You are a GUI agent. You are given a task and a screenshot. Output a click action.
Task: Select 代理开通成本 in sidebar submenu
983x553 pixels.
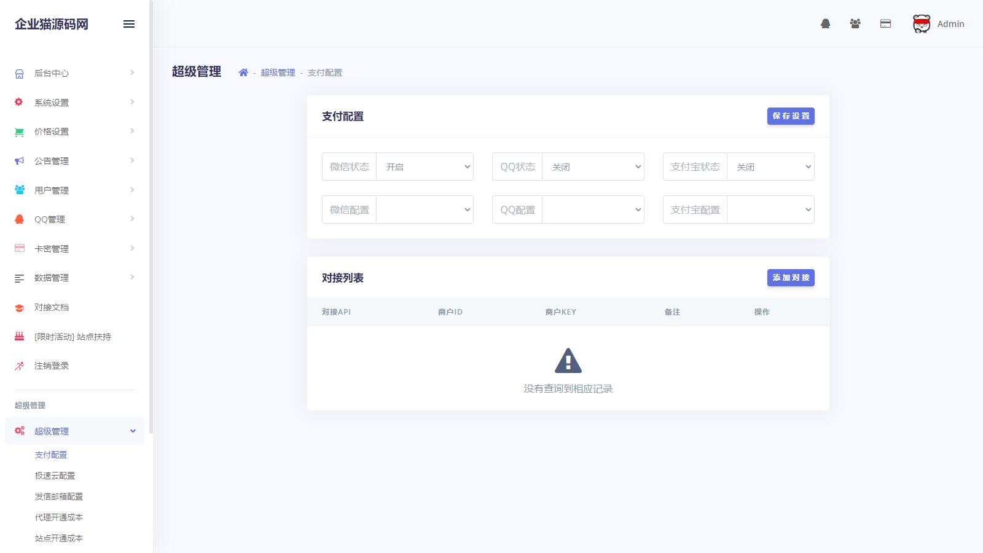59,517
